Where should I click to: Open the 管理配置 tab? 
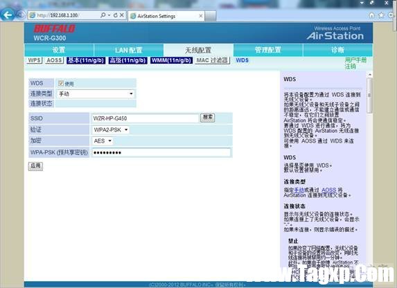[x=268, y=50]
